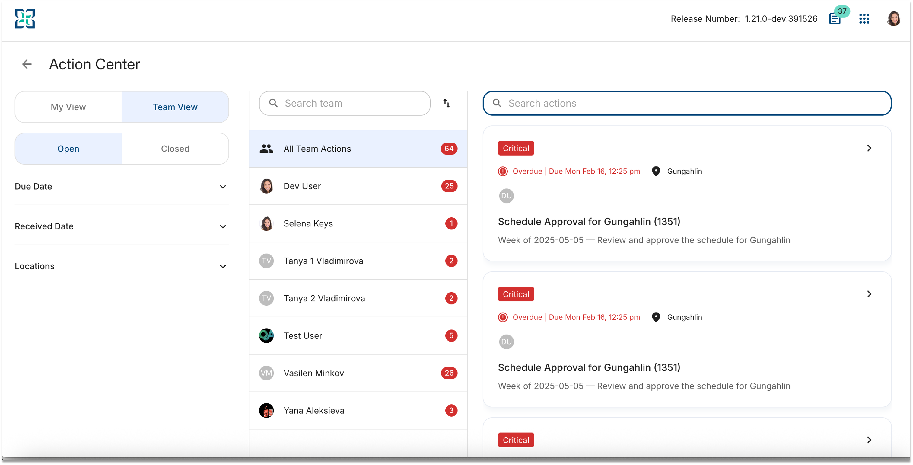Open second Critical action via chevron arrow
913x465 pixels.
pos(869,294)
